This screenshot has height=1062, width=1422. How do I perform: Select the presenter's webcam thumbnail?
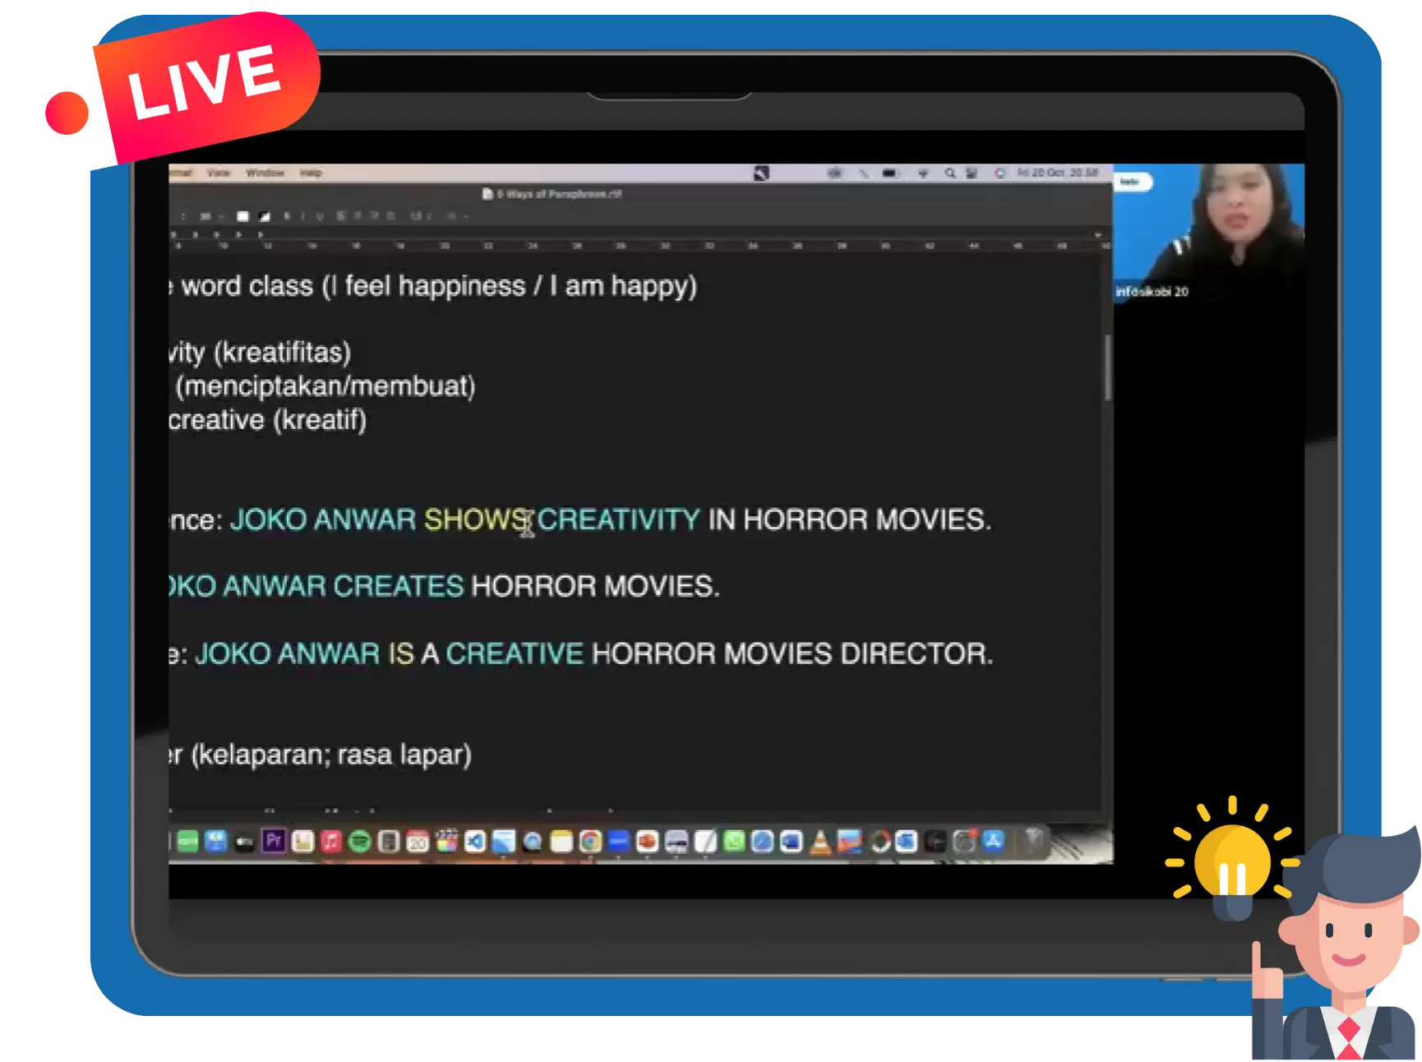(x=1208, y=233)
